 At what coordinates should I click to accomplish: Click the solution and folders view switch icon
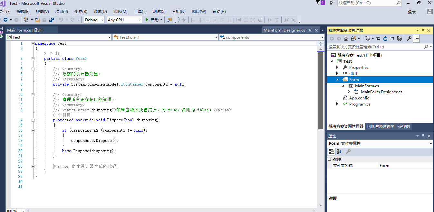point(353,39)
